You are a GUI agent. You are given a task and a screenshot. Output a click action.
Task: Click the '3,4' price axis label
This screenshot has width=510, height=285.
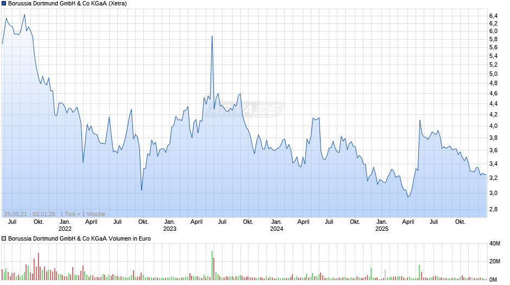click(493, 164)
